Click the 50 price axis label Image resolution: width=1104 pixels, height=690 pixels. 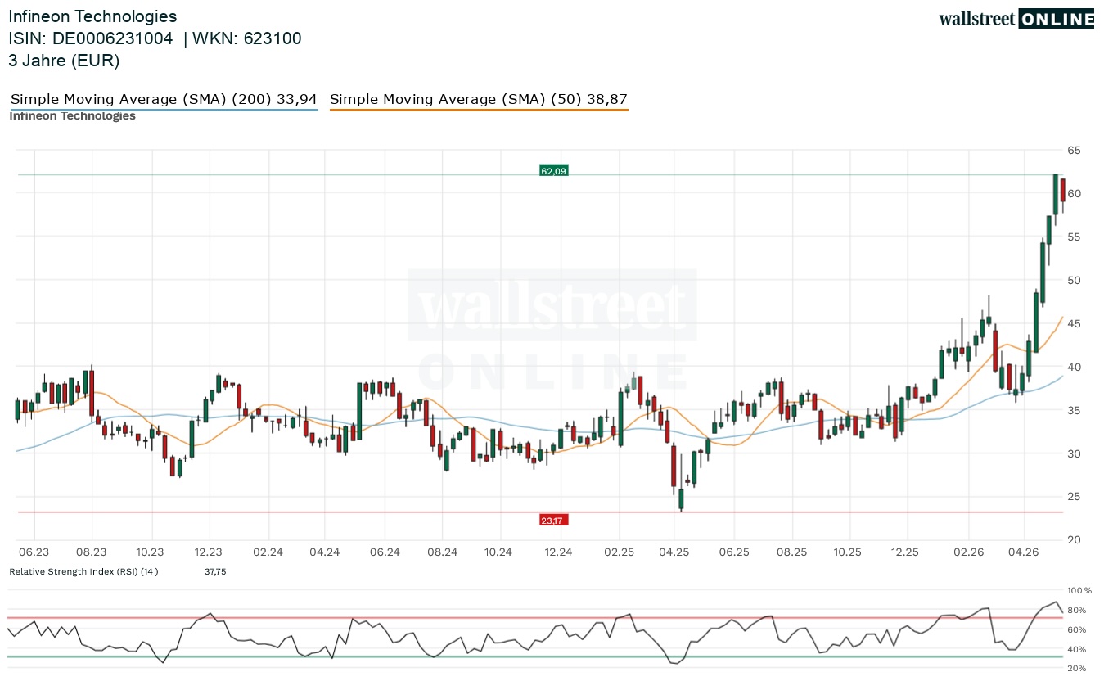tap(1073, 280)
